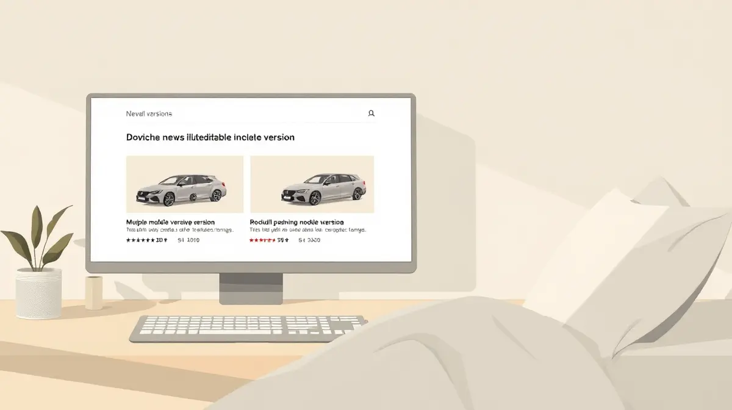Viewport: 732px width, 410px height.
Task: Click the right card description line
Action: 308,231
